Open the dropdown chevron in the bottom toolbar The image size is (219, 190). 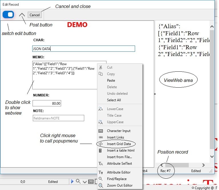(85, 182)
